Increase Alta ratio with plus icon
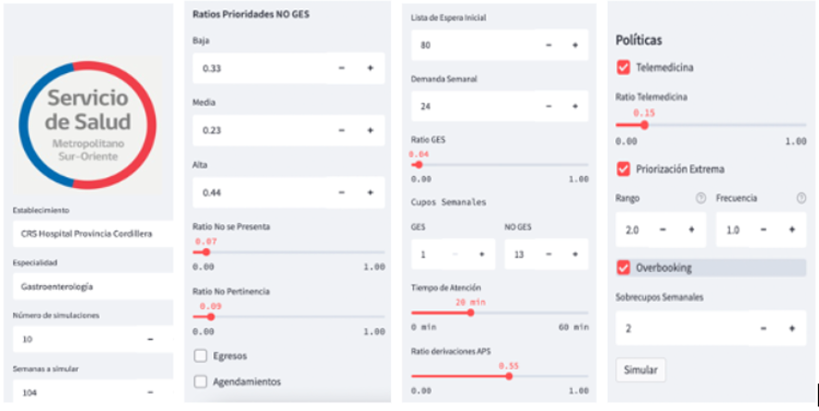This screenshot has width=819, height=411. 370,193
